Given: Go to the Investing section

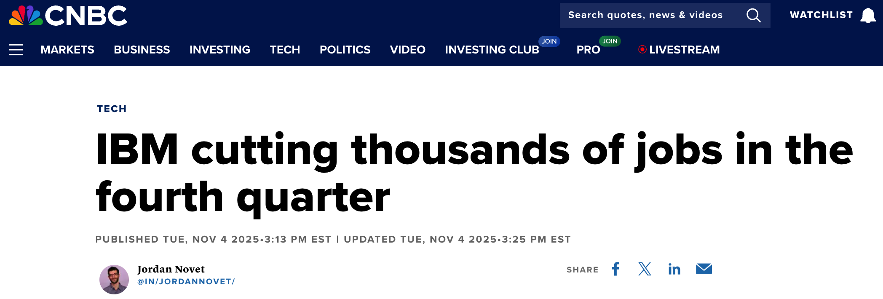Looking at the screenshot, I should point(219,50).
